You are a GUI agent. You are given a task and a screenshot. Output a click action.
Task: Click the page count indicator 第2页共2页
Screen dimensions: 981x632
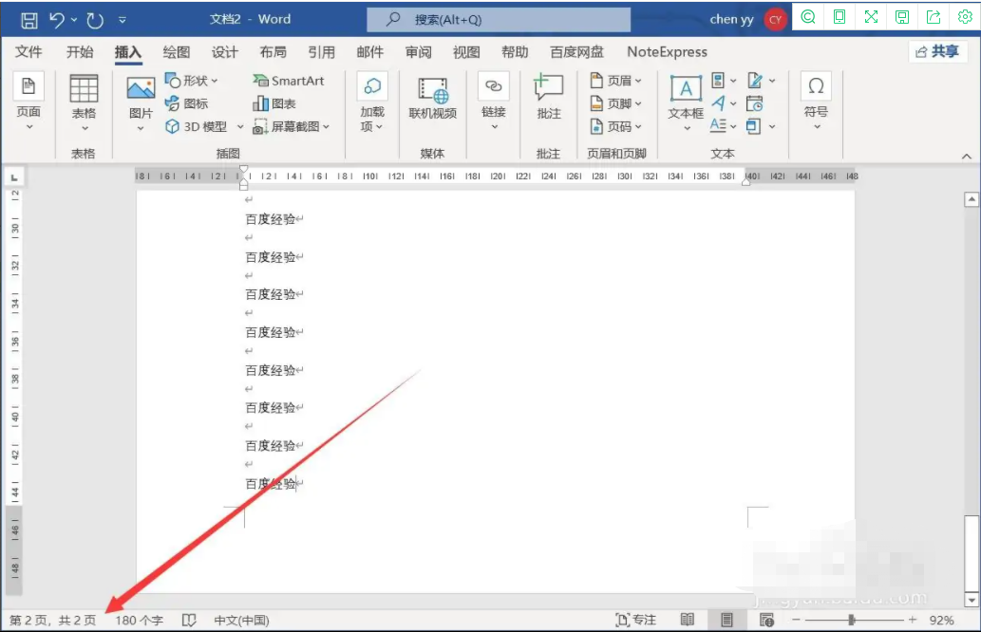(50, 619)
